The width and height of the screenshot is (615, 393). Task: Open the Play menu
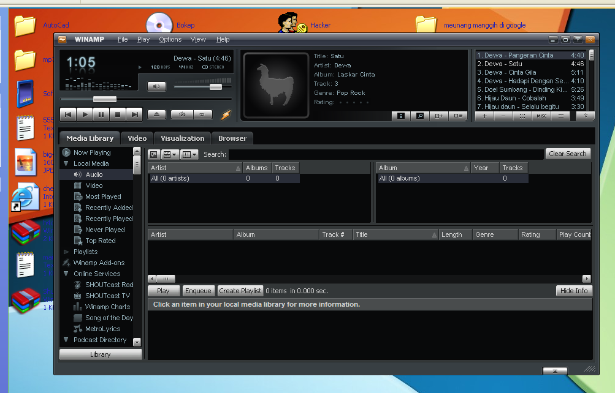(x=143, y=40)
